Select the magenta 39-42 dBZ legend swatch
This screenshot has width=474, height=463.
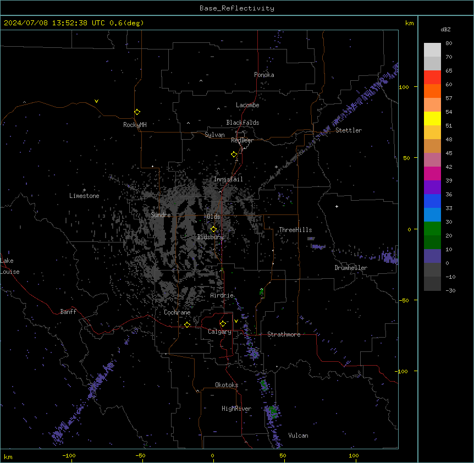point(432,173)
